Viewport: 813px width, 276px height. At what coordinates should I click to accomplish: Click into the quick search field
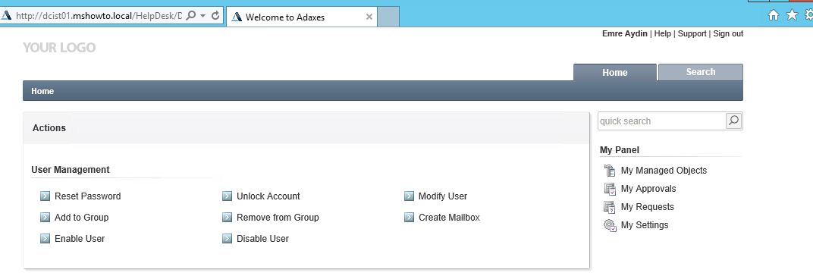(x=661, y=121)
